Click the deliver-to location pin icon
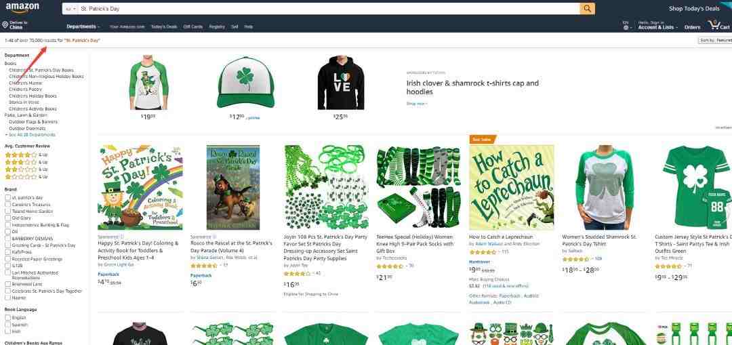This screenshot has height=345, width=732. click(5, 25)
